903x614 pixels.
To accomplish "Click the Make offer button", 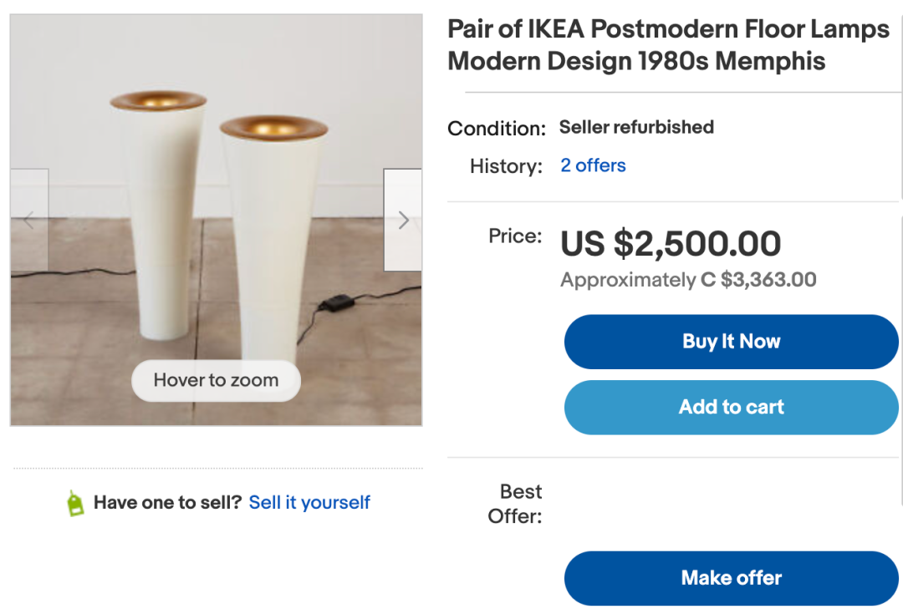I will (731, 578).
